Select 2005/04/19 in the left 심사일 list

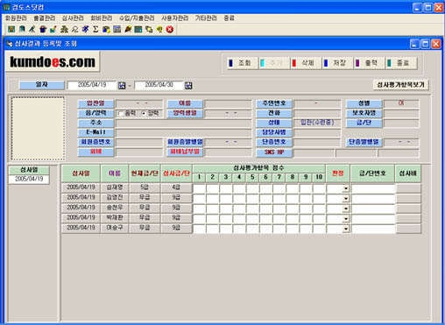pos(29,179)
